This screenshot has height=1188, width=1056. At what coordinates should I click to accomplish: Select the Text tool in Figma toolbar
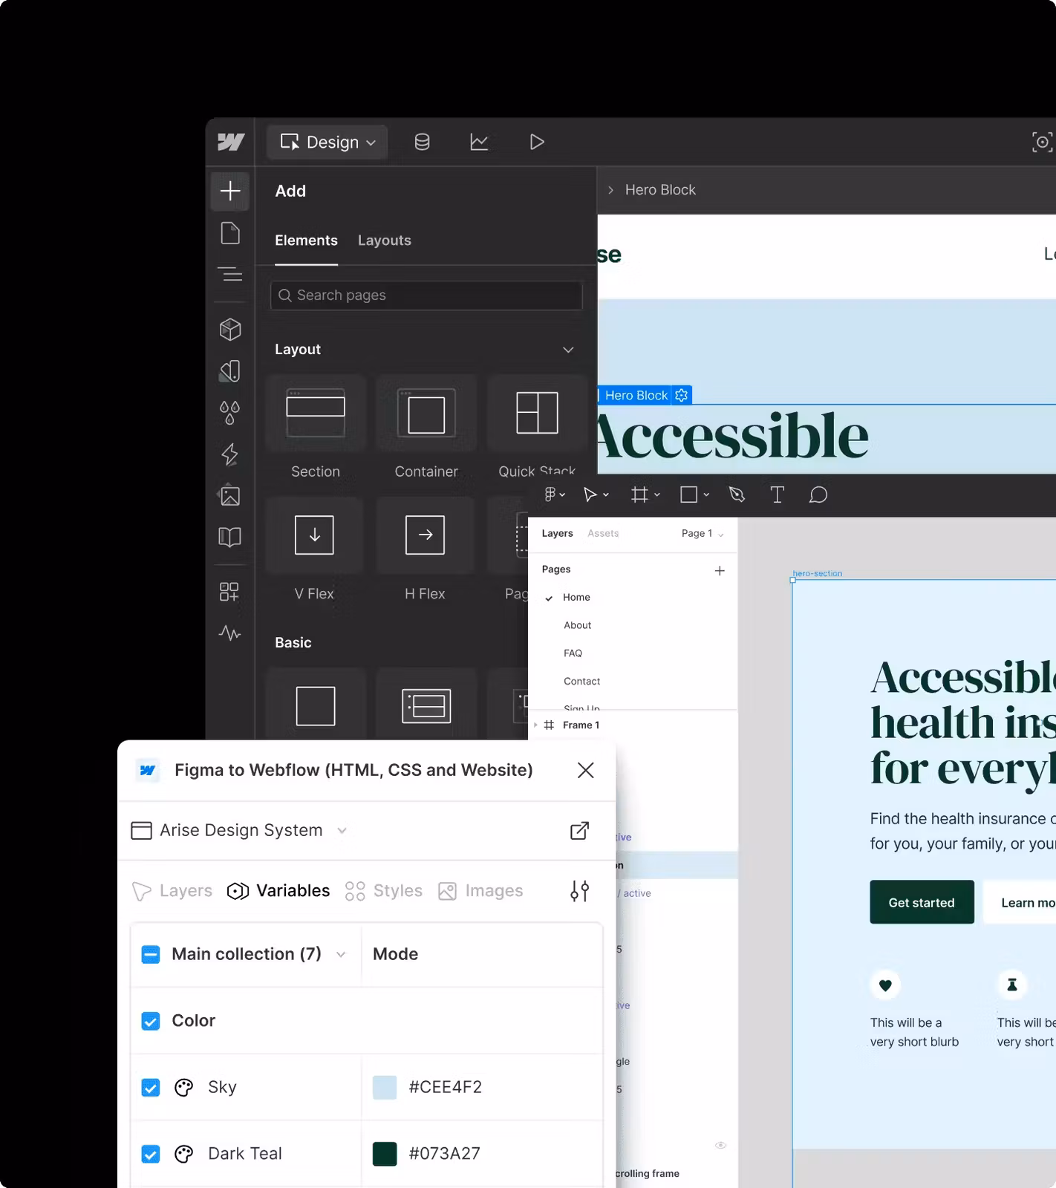(x=777, y=495)
